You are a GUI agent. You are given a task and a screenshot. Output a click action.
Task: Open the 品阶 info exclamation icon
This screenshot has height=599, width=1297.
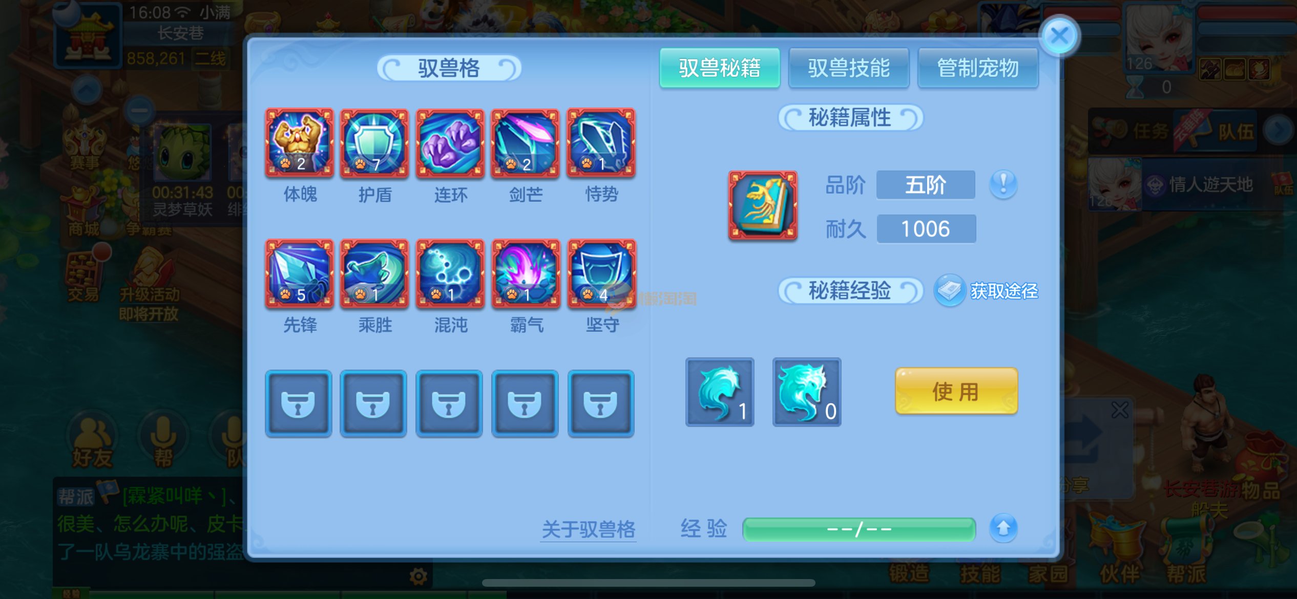pos(1003,184)
